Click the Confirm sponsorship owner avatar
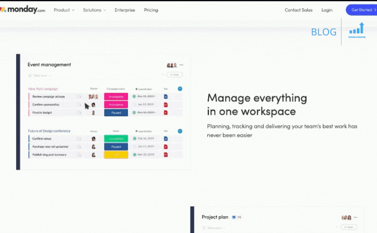 coord(93,105)
